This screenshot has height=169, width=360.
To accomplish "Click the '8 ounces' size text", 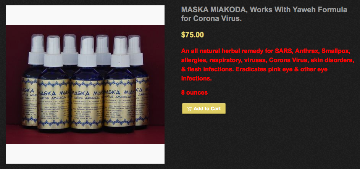I will pyautogui.click(x=194, y=93).
